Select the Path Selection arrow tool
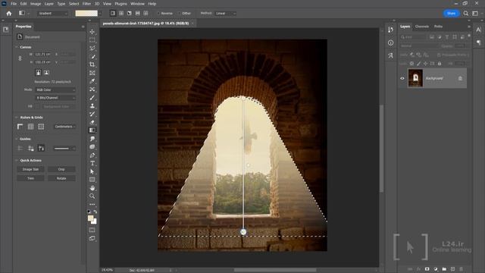The height and width of the screenshot is (273, 485). [92, 171]
